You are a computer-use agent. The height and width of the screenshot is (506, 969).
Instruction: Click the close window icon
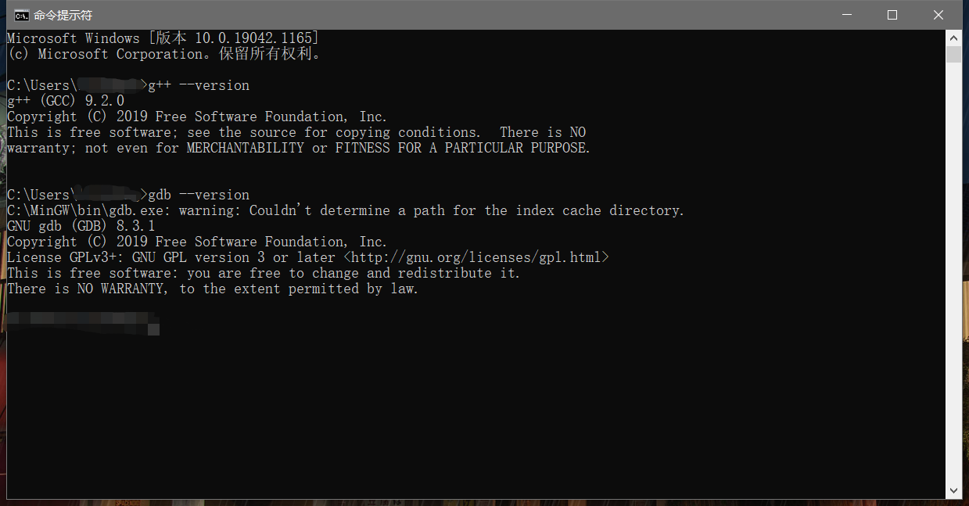click(937, 14)
